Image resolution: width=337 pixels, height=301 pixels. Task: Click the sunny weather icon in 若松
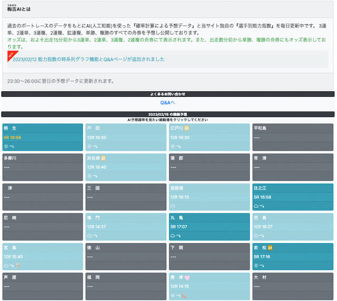pos(256,266)
